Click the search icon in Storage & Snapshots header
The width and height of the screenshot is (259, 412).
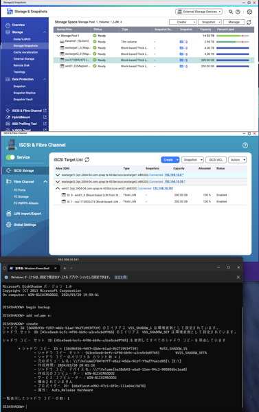pos(231,12)
